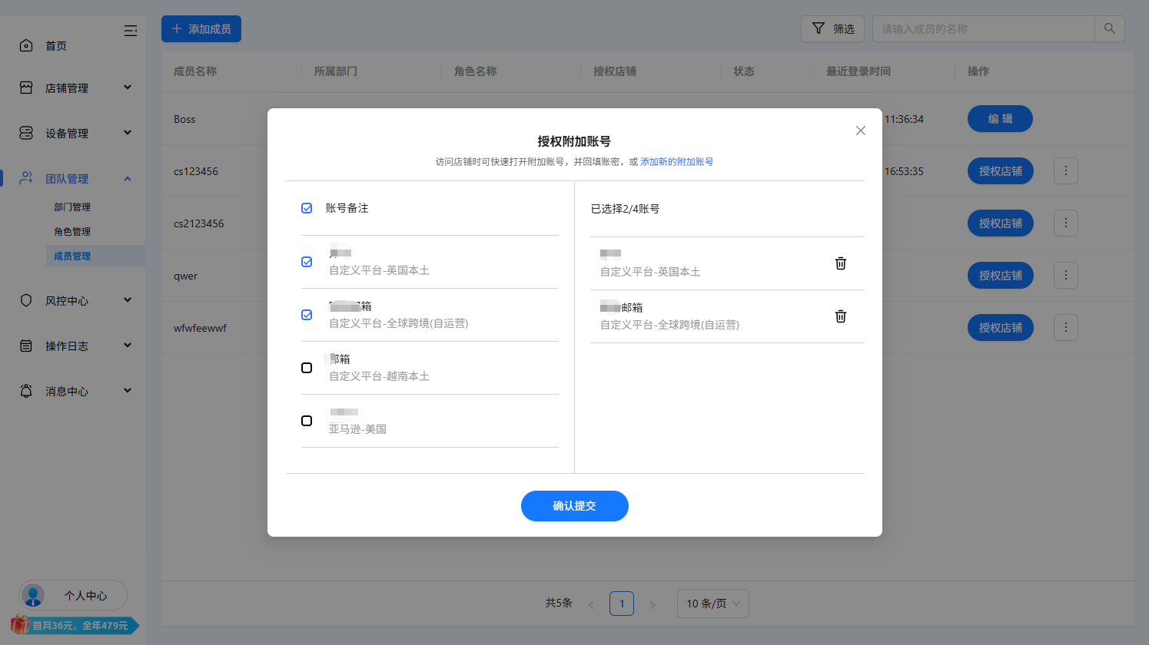Click the user avatar in 个人中心
The width and height of the screenshot is (1149, 645).
(33, 595)
